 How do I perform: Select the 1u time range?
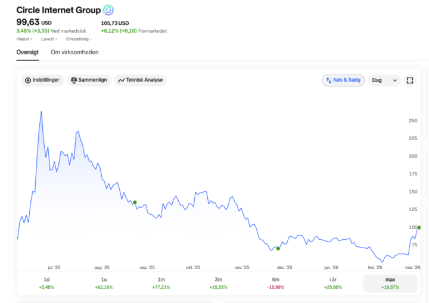click(104, 283)
